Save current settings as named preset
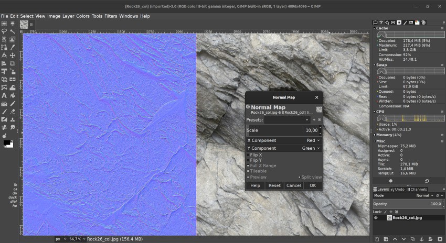The height and width of the screenshot is (243, 446). [314, 120]
